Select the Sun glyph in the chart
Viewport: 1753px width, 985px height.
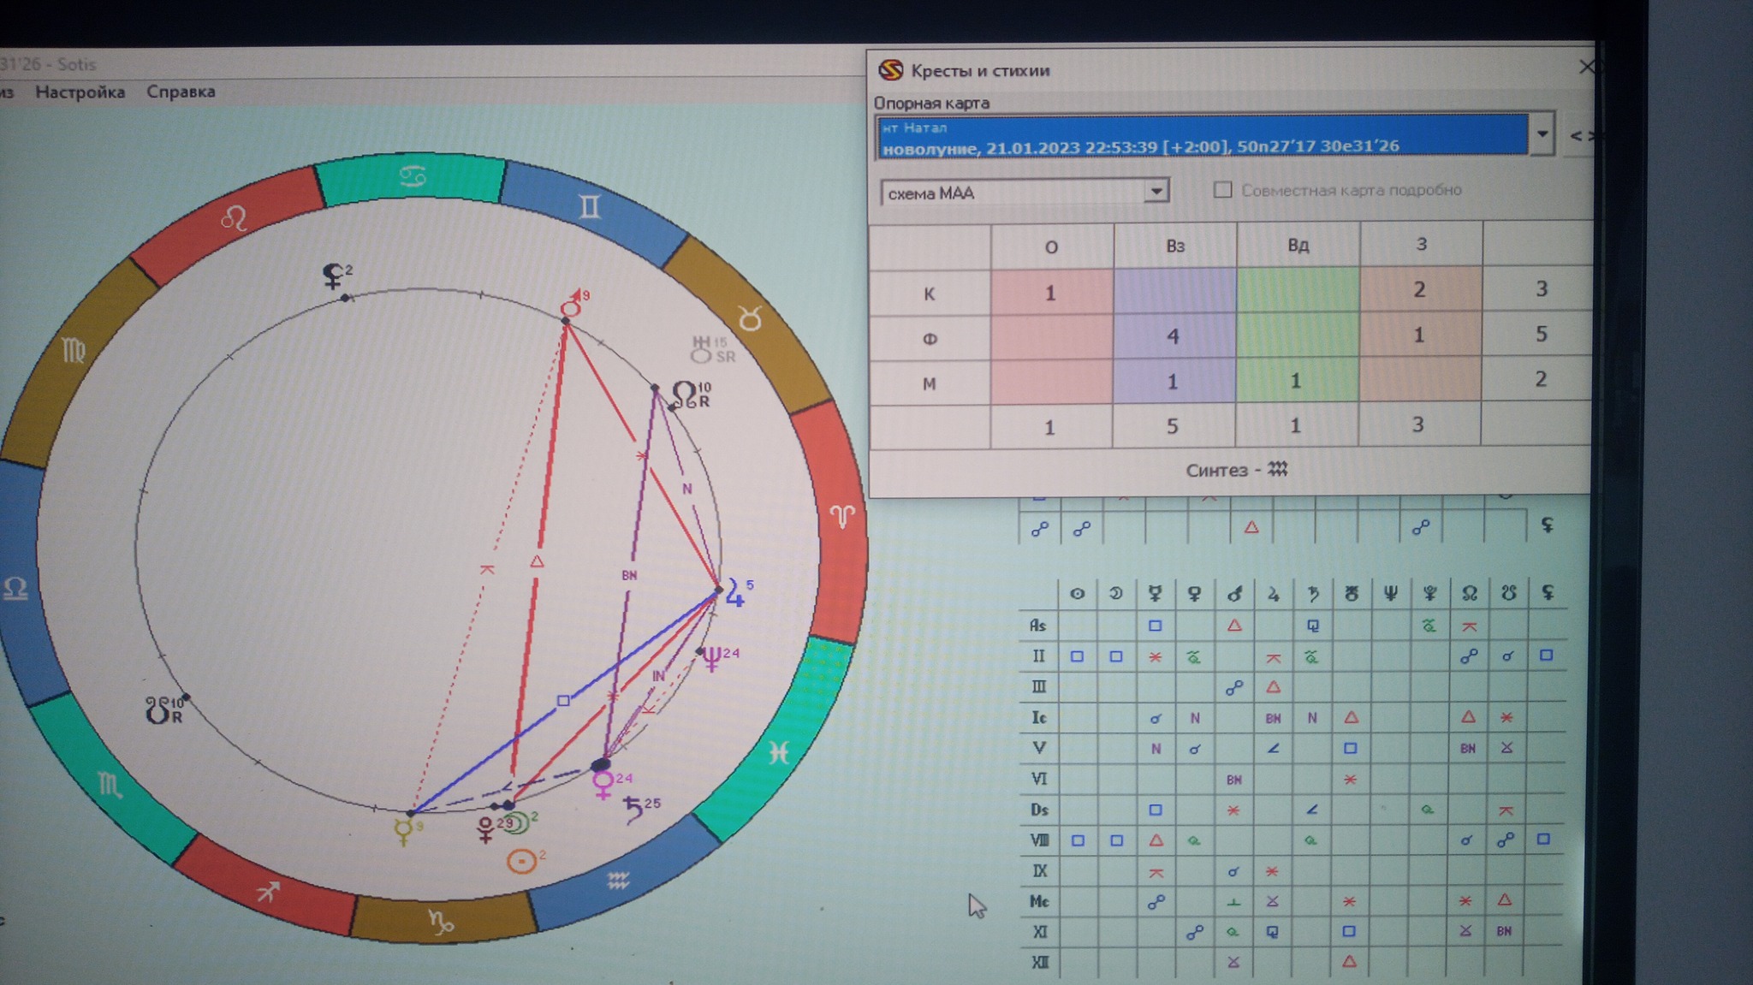coord(521,860)
